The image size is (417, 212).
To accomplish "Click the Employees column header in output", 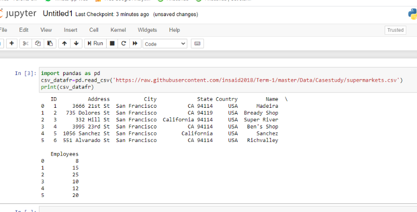I will (65, 154).
